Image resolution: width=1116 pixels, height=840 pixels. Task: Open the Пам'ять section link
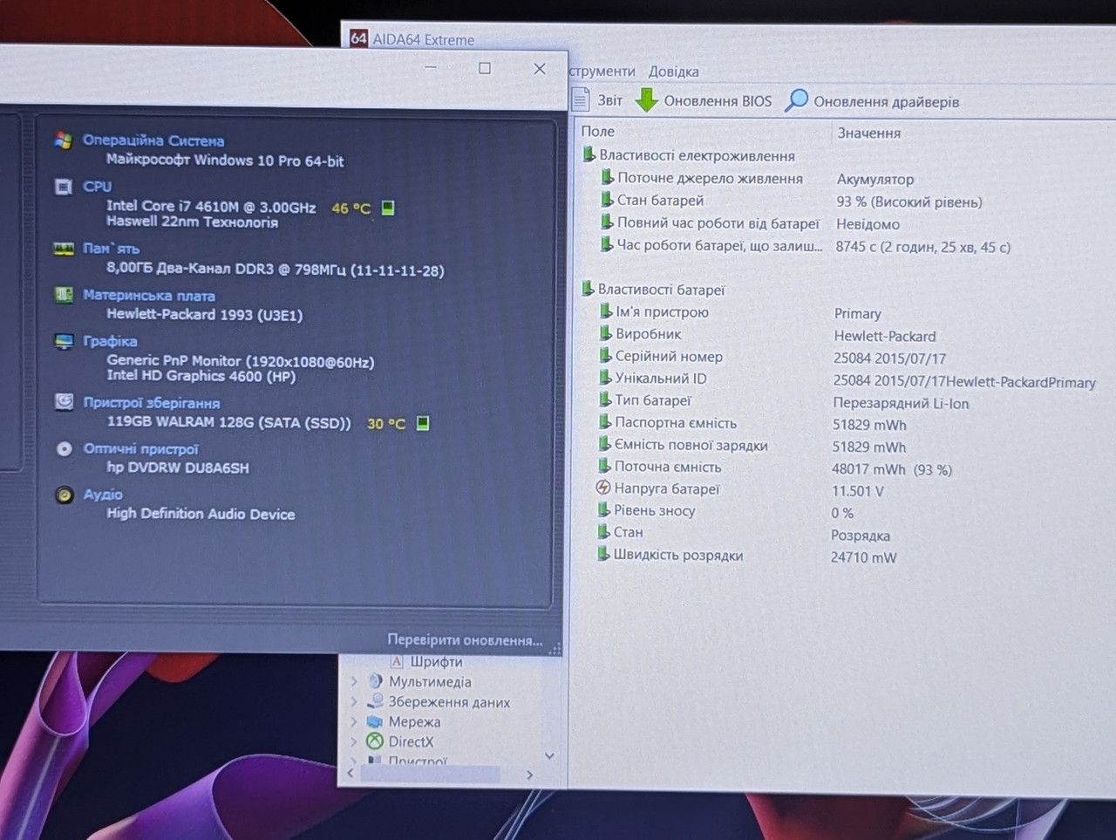[x=111, y=249]
